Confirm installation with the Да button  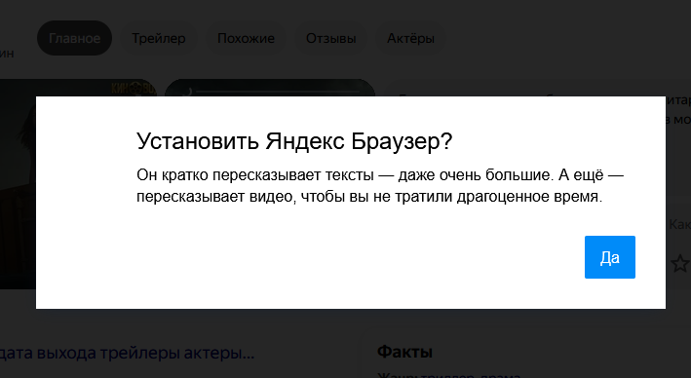coord(609,257)
